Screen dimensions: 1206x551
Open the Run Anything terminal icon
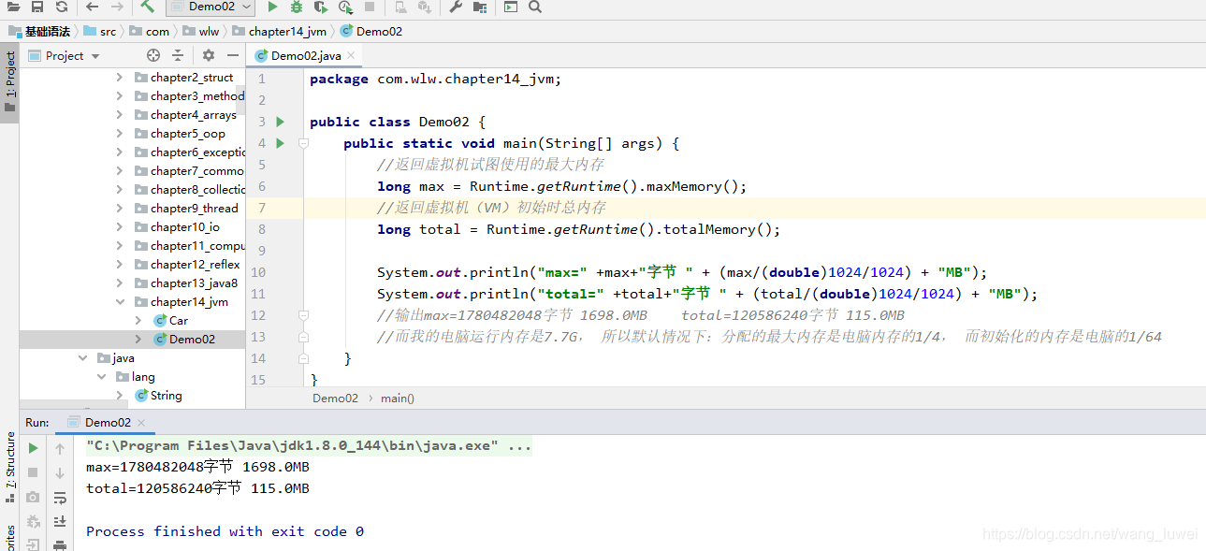coord(511,7)
